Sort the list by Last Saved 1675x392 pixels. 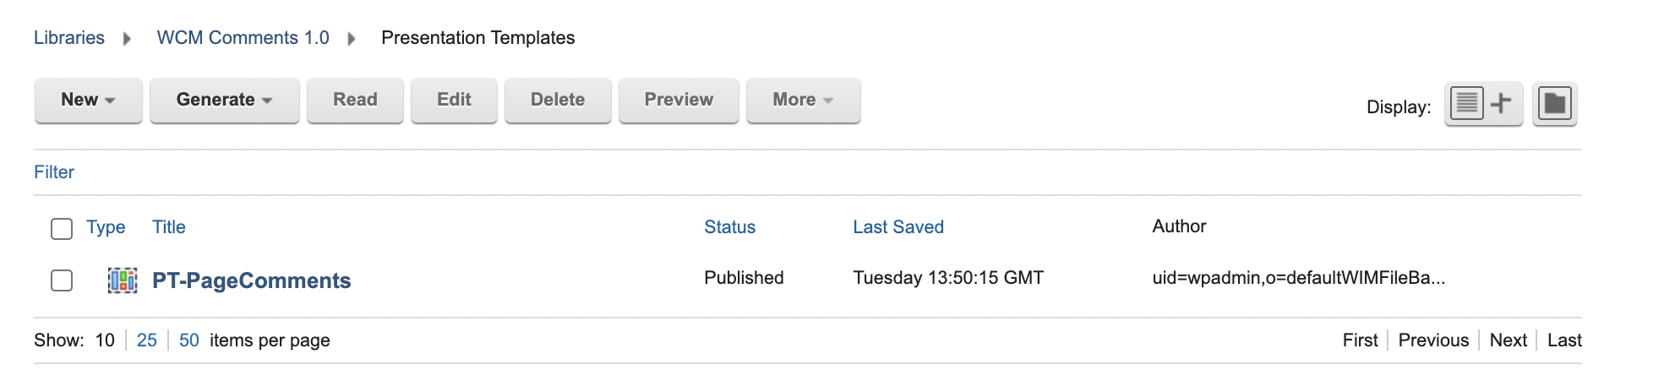click(898, 227)
